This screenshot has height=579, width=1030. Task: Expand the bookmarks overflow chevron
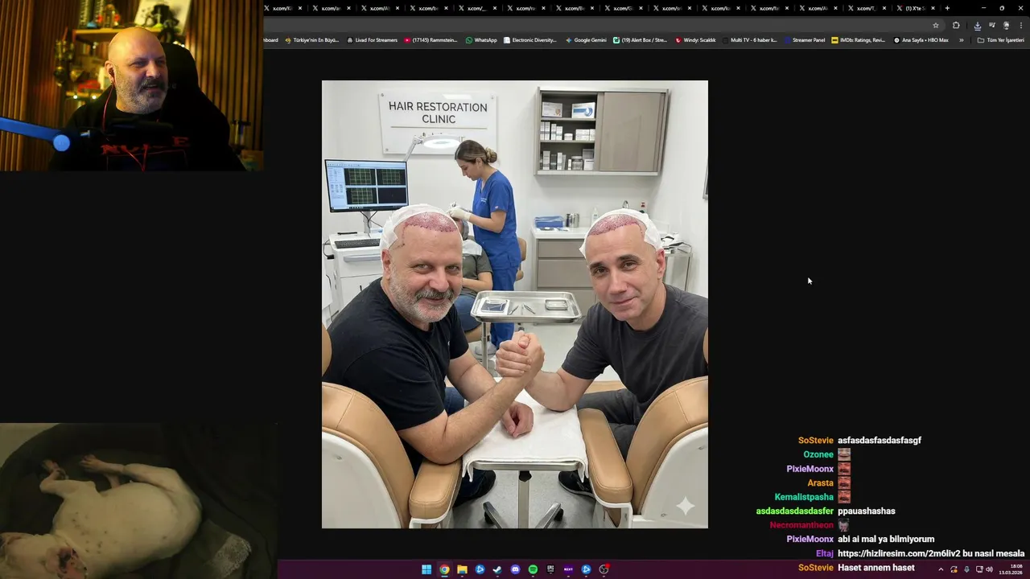tap(961, 40)
